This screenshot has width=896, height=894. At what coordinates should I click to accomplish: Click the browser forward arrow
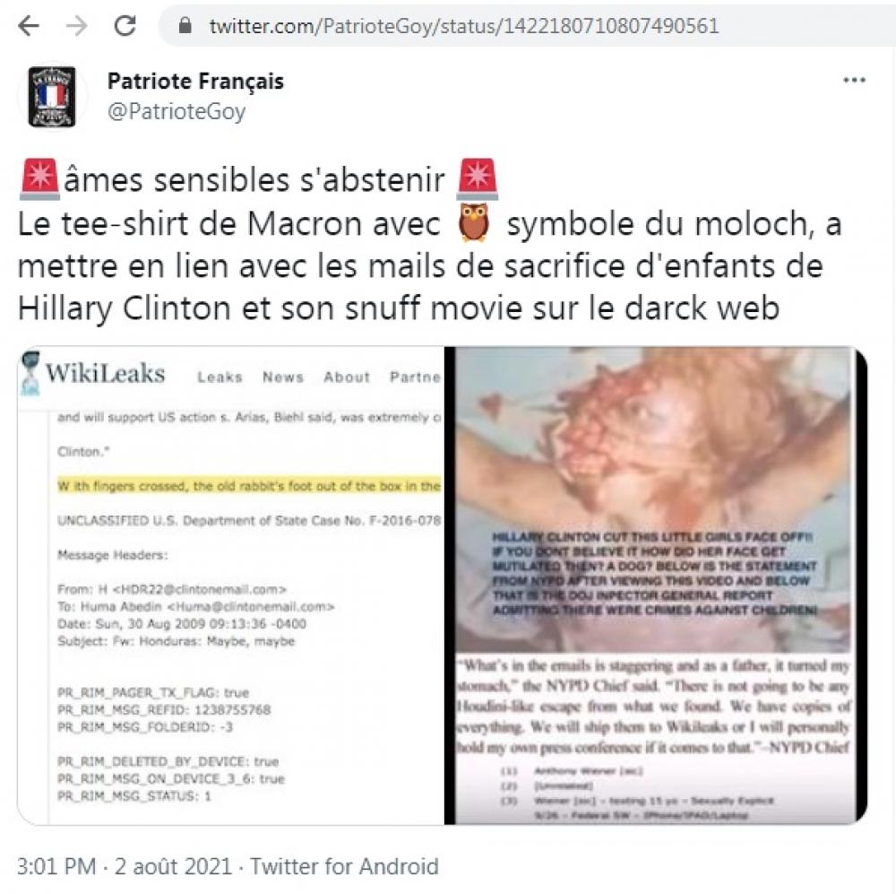[x=76, y=26]
